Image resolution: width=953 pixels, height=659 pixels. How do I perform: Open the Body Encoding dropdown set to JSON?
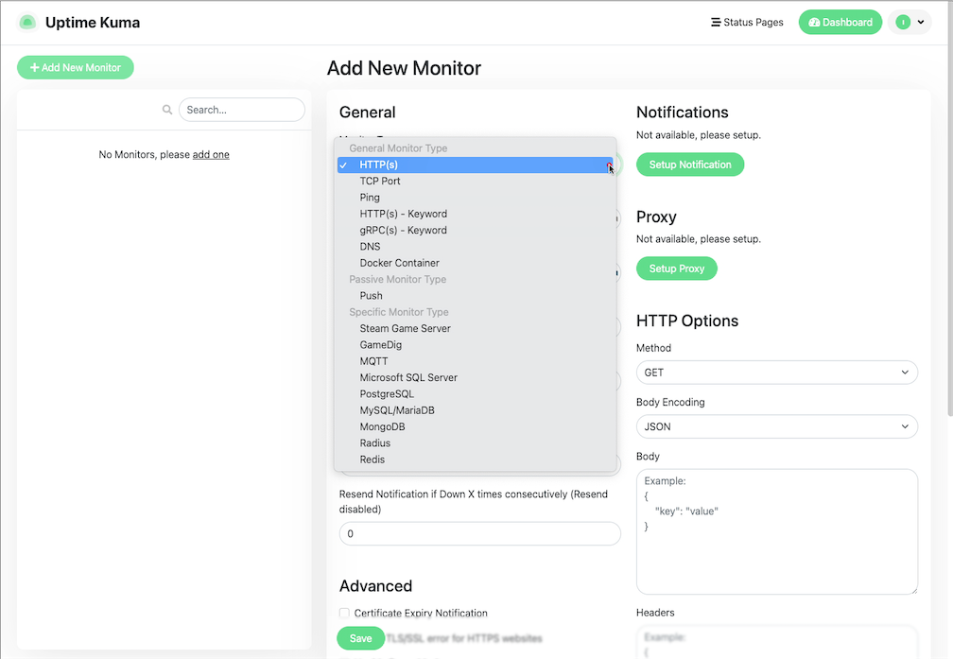[777, 426]
